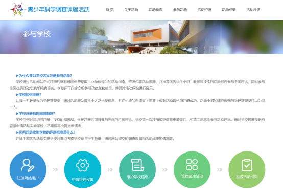Open the 首页 menu item

click(x=110, y=10)
